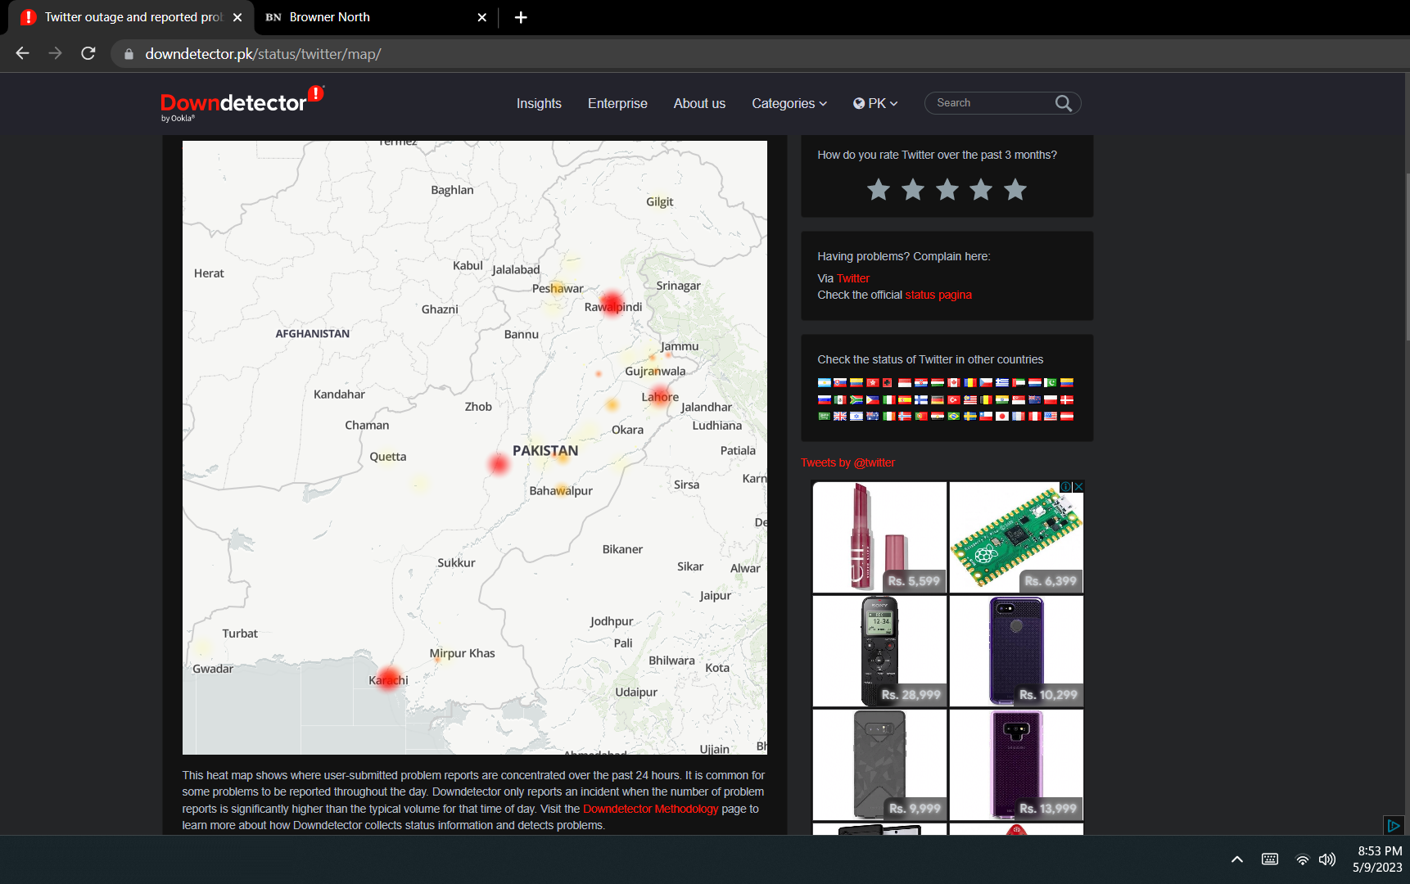This screenshot has height=884, width=1410.
Task: Click the browser forward arrow
Action: 55,53
